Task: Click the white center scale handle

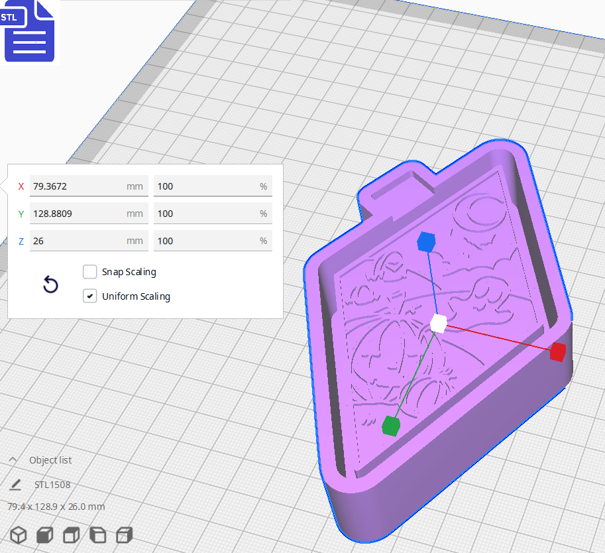Action: tap(438, 324)
